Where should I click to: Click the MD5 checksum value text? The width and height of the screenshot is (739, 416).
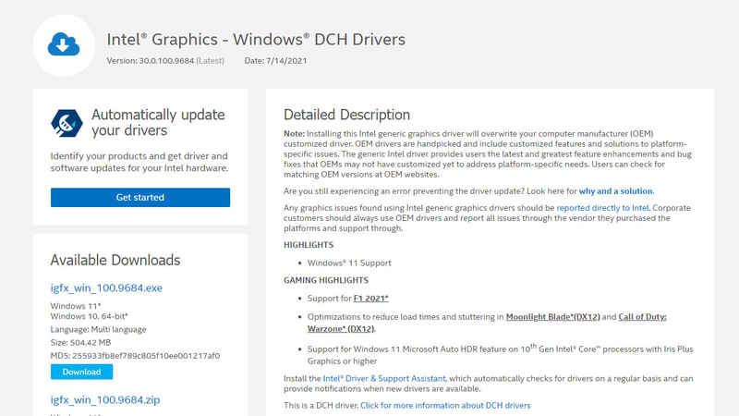(146, 356)
